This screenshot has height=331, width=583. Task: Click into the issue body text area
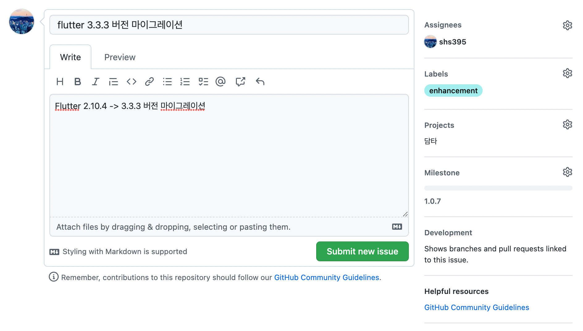tap(229, 156)
